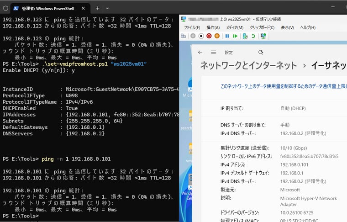Click the 自動 (DHCP) value
The width and height of the screenshot is (347, 222).
point(293,108)
